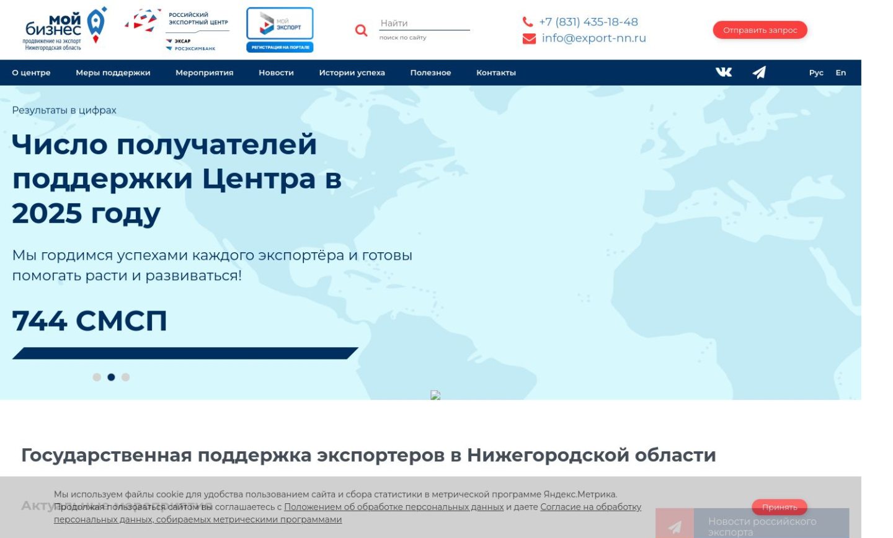The image size is (893, 538).
Task: Click the Государственная поддержка экспортеров heading
Action: pyautogui.click(x=368, y=455)
